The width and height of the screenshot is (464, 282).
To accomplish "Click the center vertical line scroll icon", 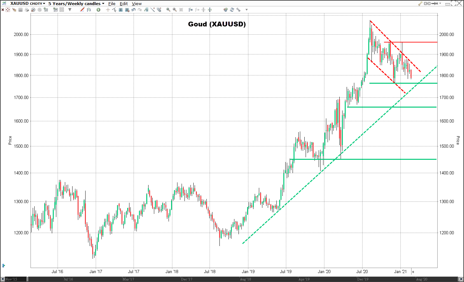I will [x=210, y=10].
